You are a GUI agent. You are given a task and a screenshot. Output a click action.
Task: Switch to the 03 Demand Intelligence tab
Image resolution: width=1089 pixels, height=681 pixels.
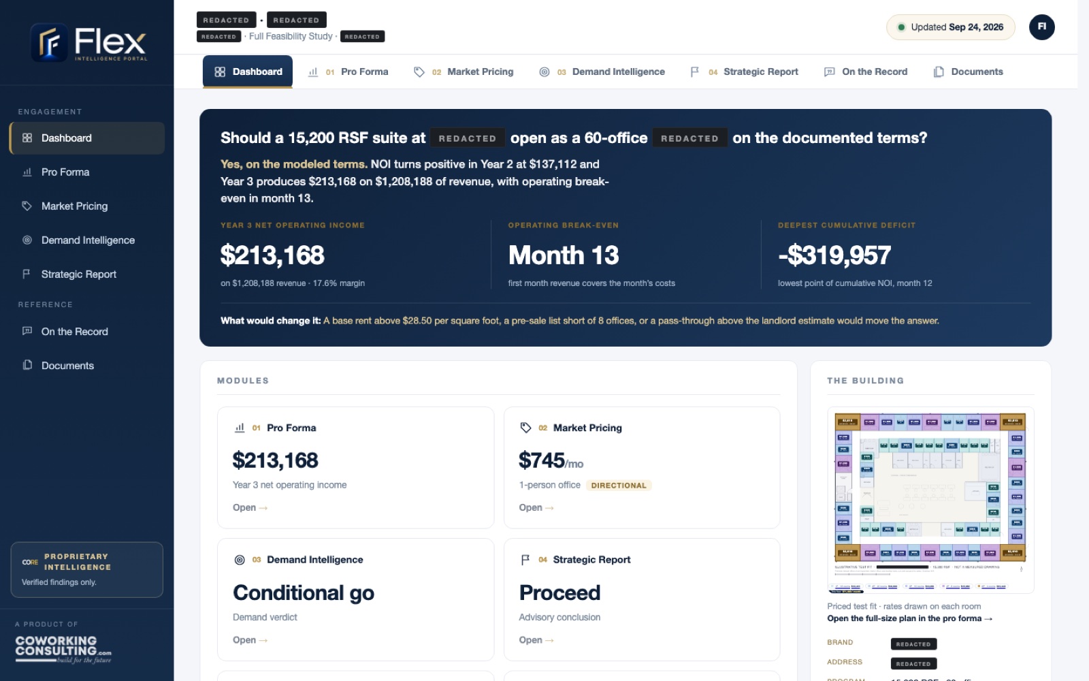pos(602,72)
